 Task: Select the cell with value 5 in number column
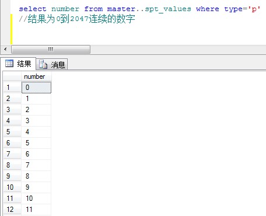tap(36, 143)
